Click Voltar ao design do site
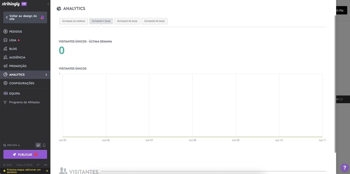This screenshot has height=174, width=350. pos(25,17)
